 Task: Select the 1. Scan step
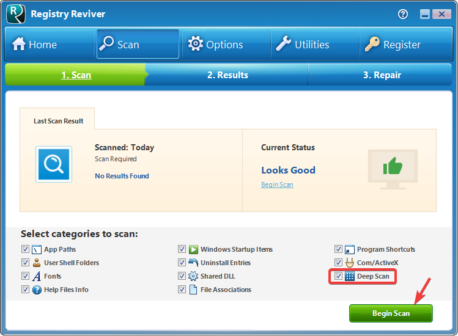pos(76,75)
